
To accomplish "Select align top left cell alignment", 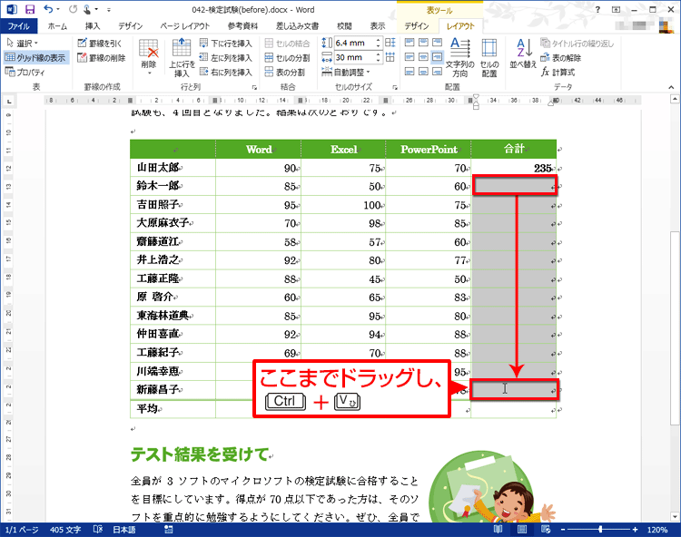I will point(410,42).
